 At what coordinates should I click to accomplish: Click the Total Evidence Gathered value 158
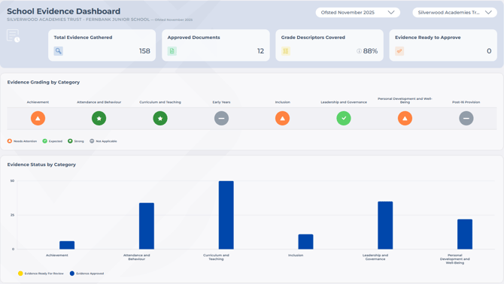[x=144, y=51]
